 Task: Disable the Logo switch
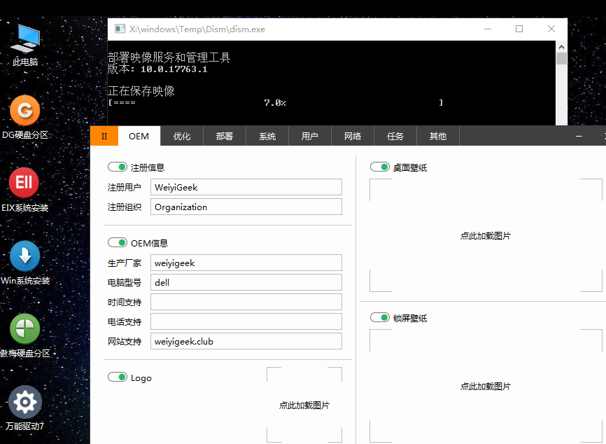pos(118,377)
